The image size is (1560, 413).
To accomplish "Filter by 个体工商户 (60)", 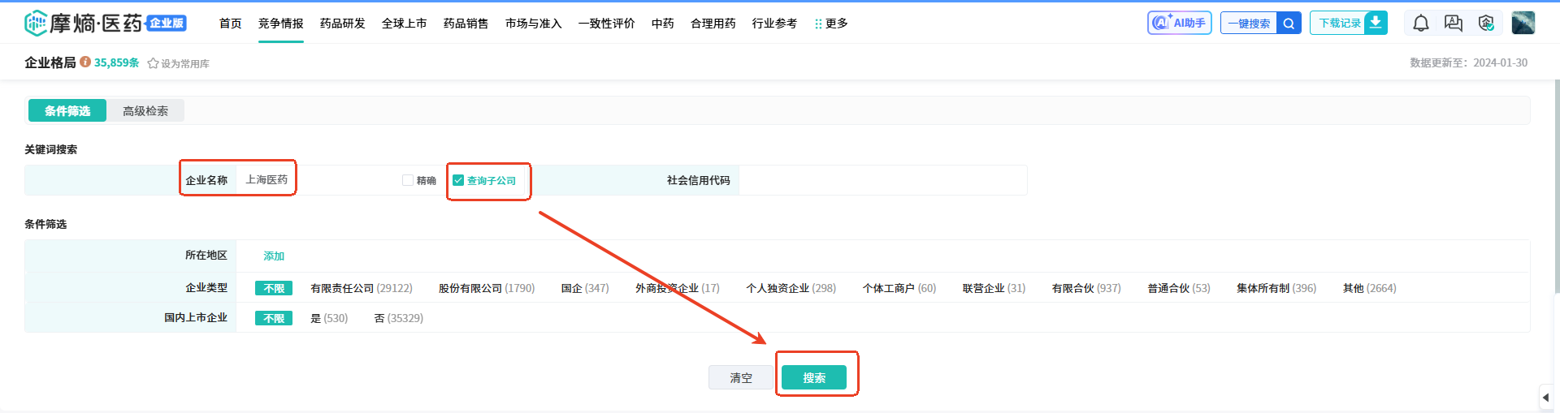I will click(899, 288).
